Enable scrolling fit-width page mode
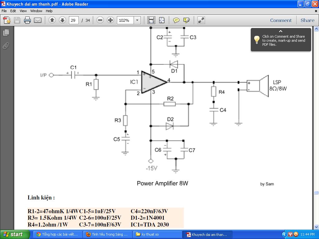Viewport: 319px width, 239px height. coord(151,20)
